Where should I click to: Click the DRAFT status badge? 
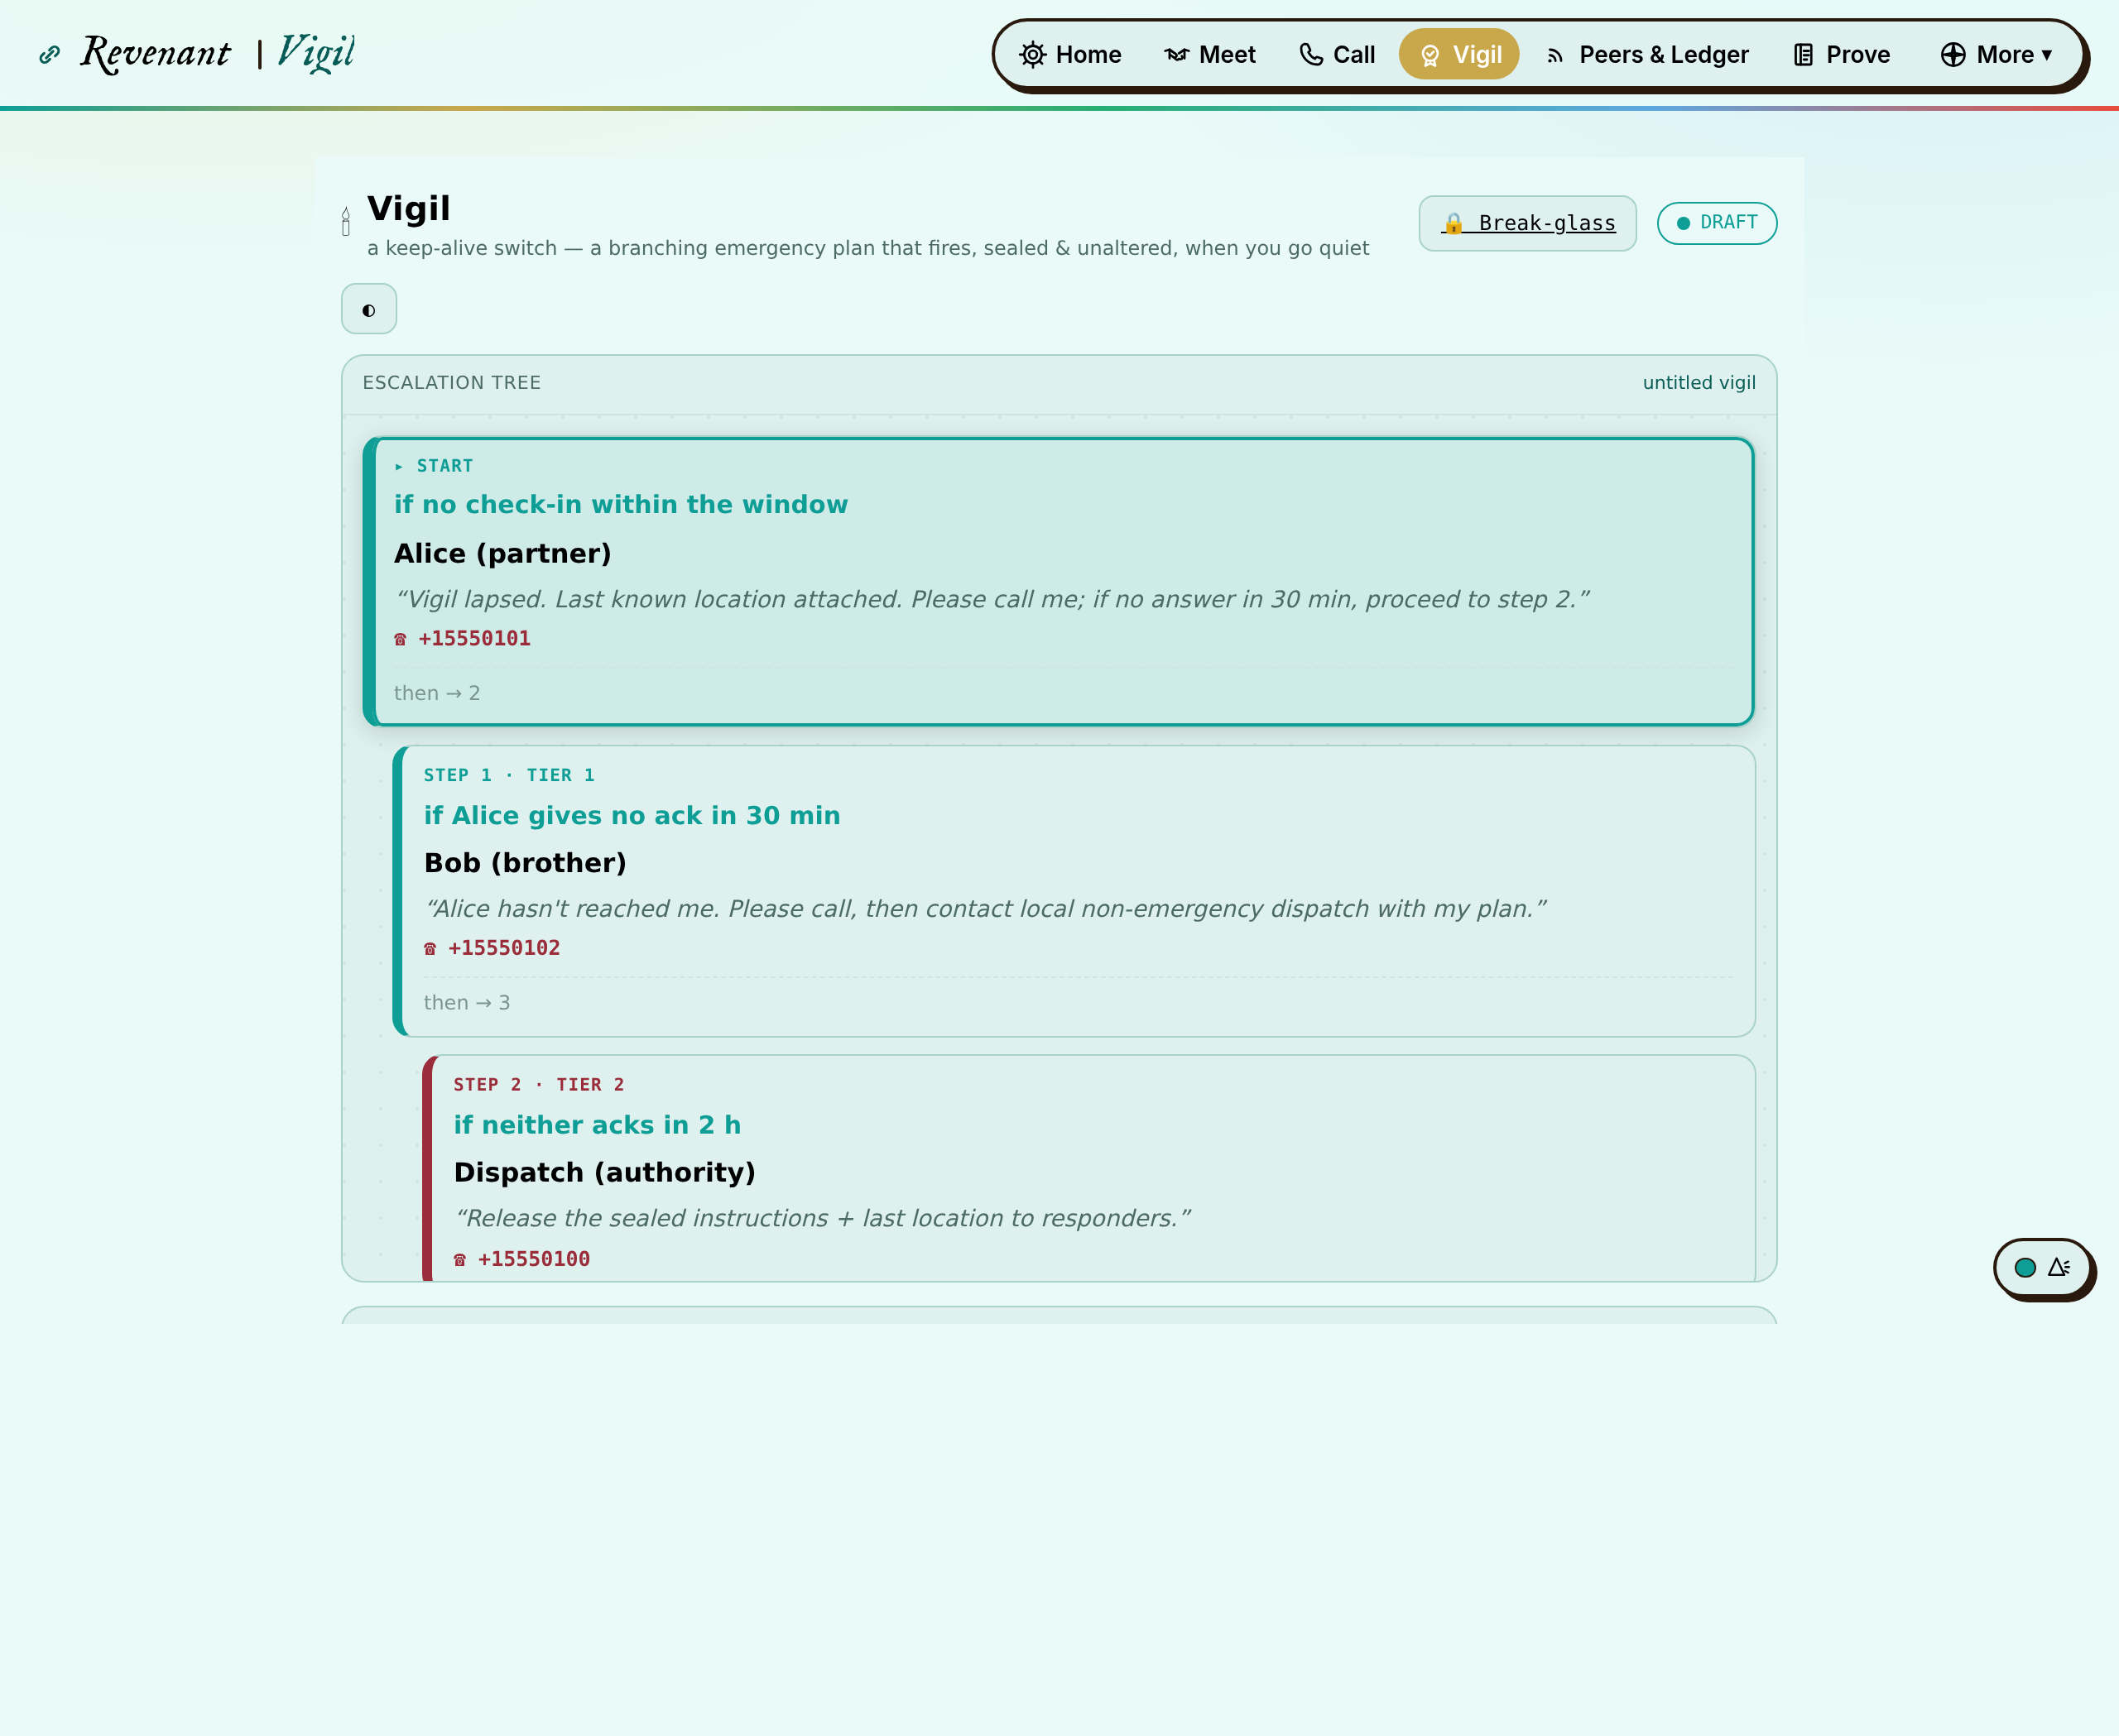pyautogui.click(x=1717, y=223)
